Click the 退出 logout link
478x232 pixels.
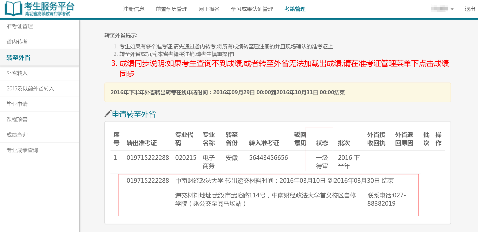tap(470, 9)
